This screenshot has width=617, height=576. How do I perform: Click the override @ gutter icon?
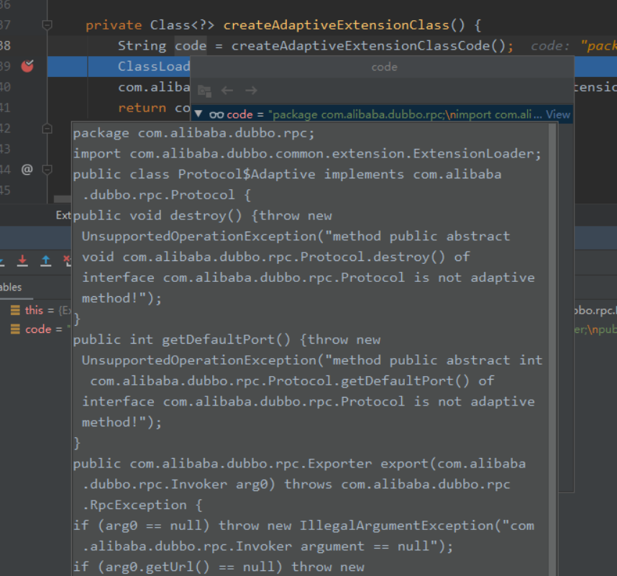[27, 170]
